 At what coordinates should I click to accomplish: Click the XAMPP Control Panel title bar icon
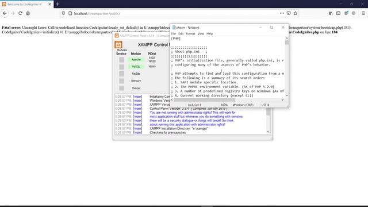(117, 36)
